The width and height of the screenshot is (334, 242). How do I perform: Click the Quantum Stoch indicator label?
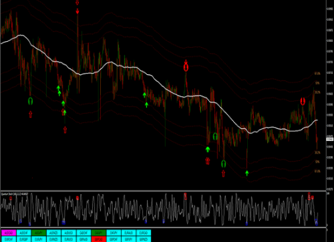click(15, 194)
